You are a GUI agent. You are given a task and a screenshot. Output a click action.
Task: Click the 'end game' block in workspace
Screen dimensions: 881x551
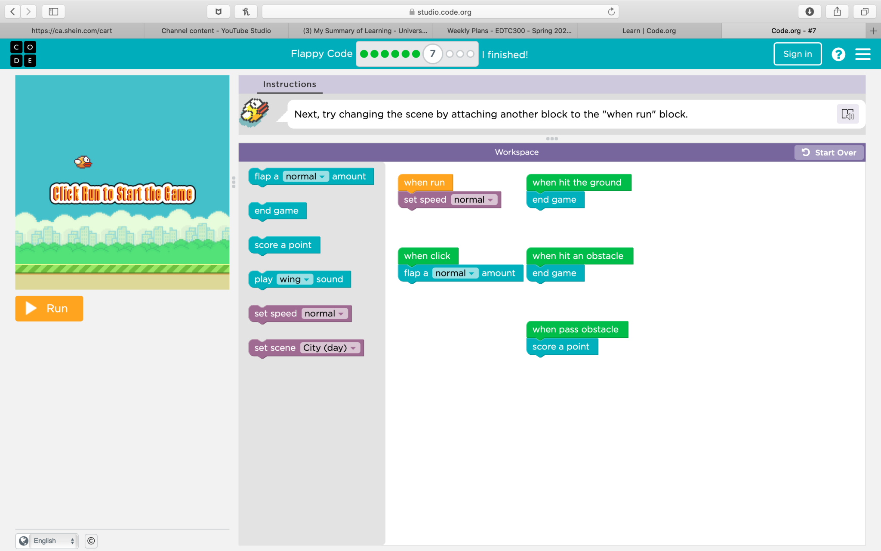click(x=554, y=199)
